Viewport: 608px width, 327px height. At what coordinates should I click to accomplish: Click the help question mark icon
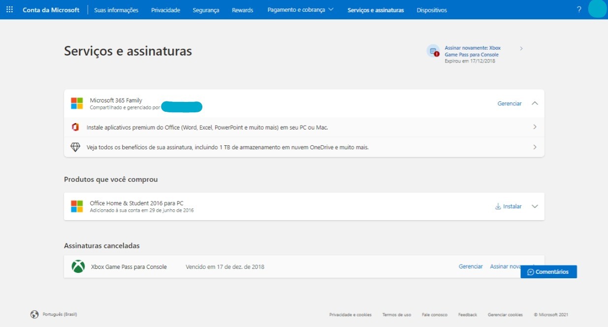point(579,10)
